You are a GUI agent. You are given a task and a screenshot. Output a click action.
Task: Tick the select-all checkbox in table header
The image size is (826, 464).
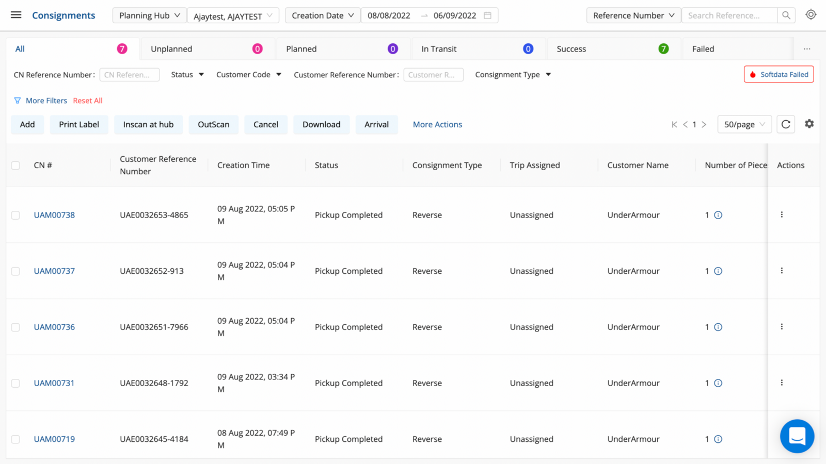pos(15,165)
